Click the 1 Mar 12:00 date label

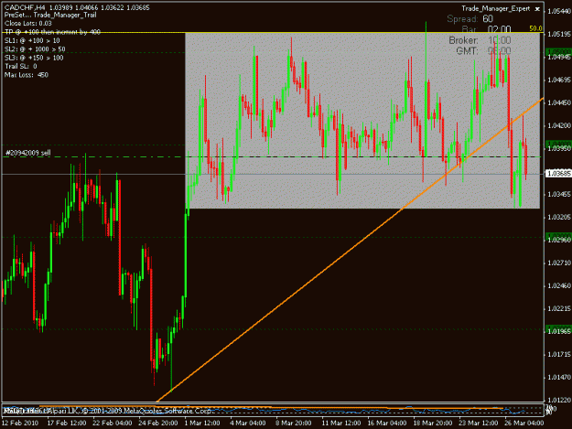[202, 423]
